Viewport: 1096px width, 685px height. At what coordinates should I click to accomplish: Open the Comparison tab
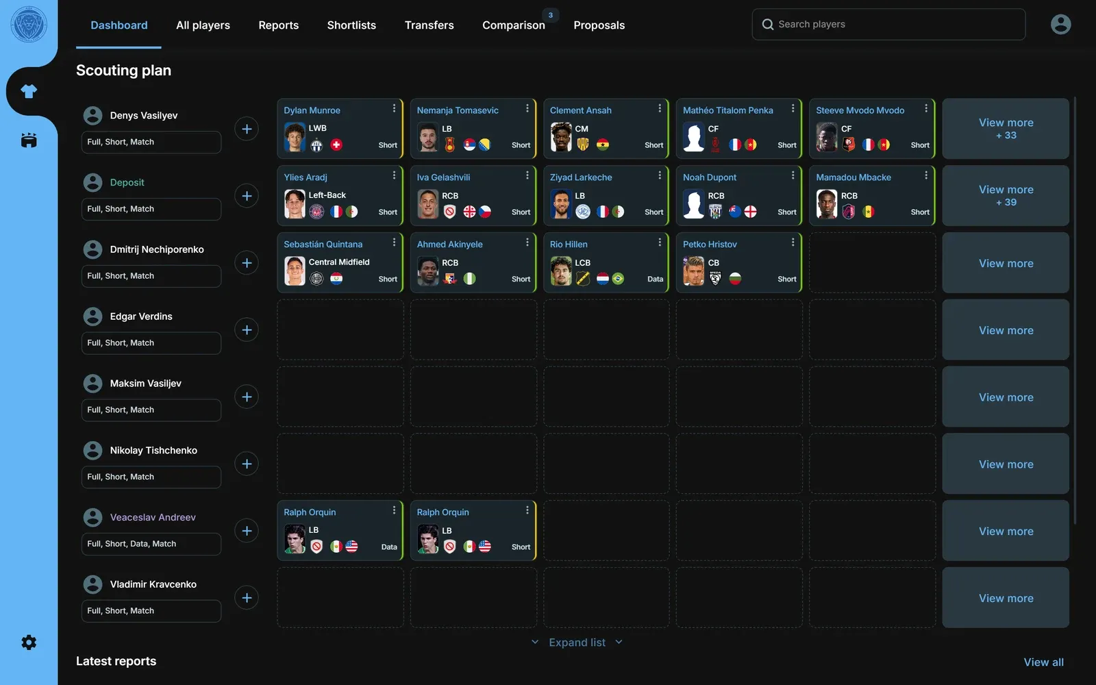(514, 25)
